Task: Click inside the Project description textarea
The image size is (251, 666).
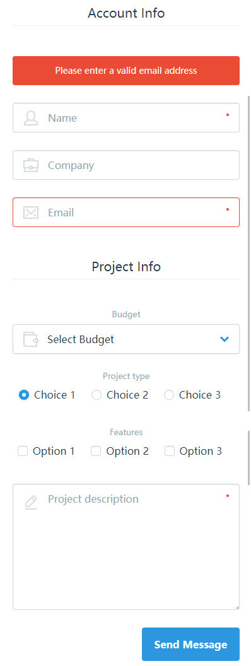Action: point(126,547)
